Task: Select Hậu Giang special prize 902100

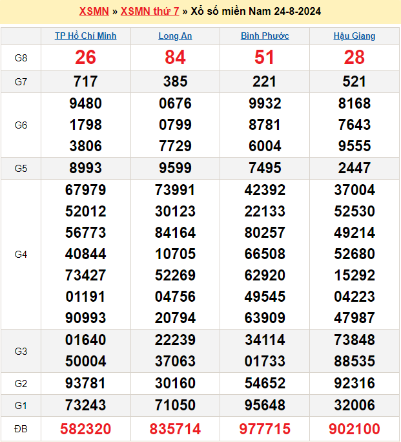Action: (355, 428)
